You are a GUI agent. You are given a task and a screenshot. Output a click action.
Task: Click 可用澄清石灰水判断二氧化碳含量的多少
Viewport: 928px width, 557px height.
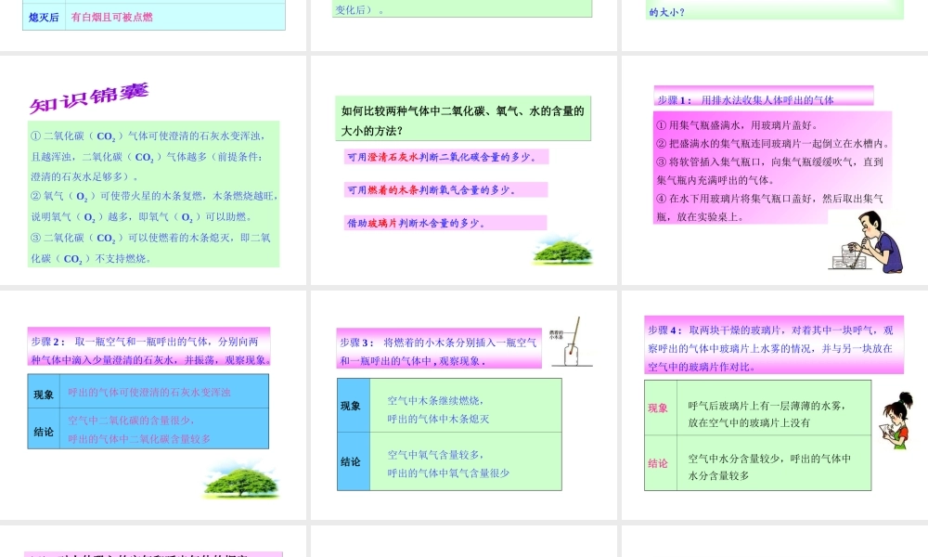446,157
